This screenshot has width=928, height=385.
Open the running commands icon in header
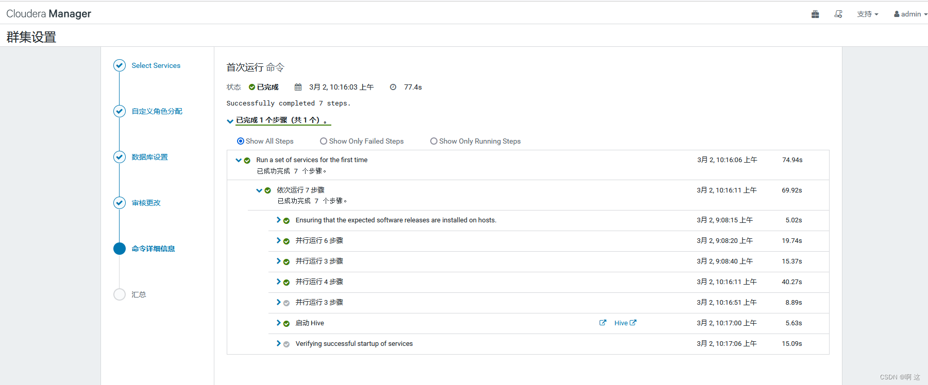(838, 14)
